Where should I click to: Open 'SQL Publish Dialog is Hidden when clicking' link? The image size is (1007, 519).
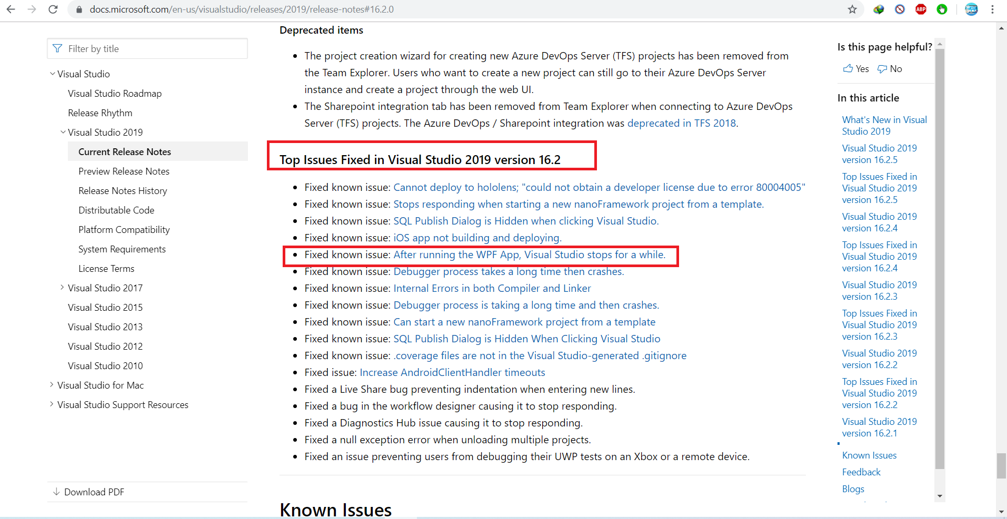pos(526,221)
